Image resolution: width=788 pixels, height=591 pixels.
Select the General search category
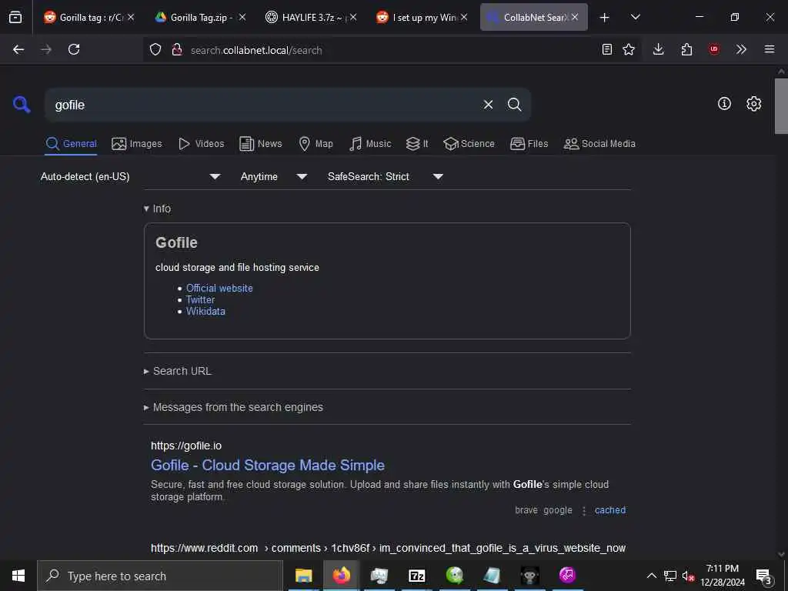[x=71, y=144]
